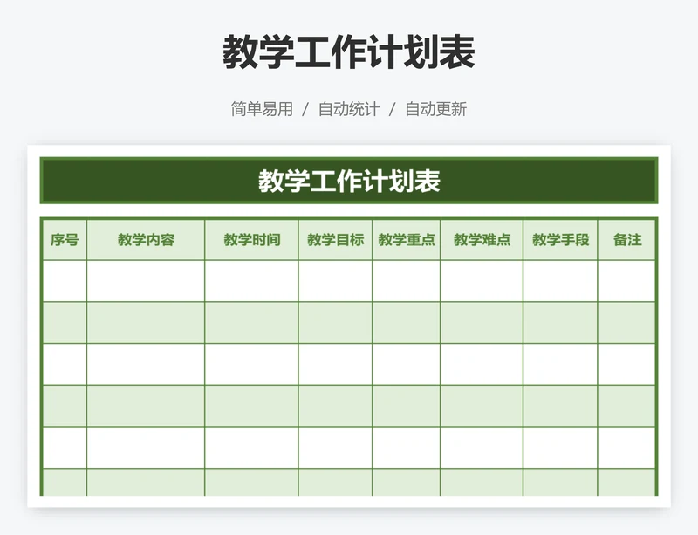
Task: Click the first empty cell under 教学内容
Action: tap(146, 281)
